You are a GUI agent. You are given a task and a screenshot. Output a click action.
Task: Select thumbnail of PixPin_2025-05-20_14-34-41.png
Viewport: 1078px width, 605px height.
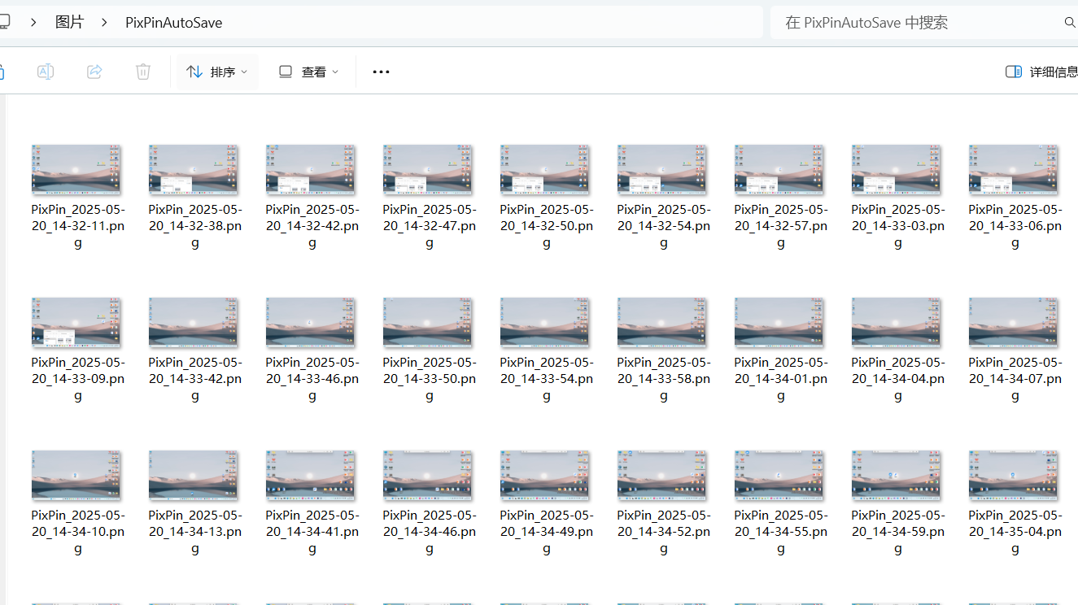point(311,476)
